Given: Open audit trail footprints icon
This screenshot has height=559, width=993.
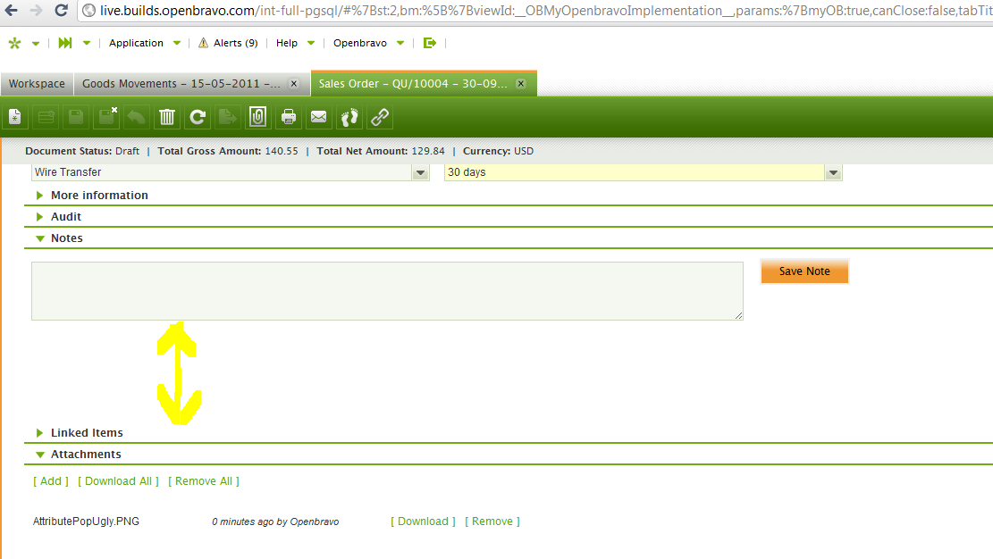Looking at the screenshot, I should point(349,117).
